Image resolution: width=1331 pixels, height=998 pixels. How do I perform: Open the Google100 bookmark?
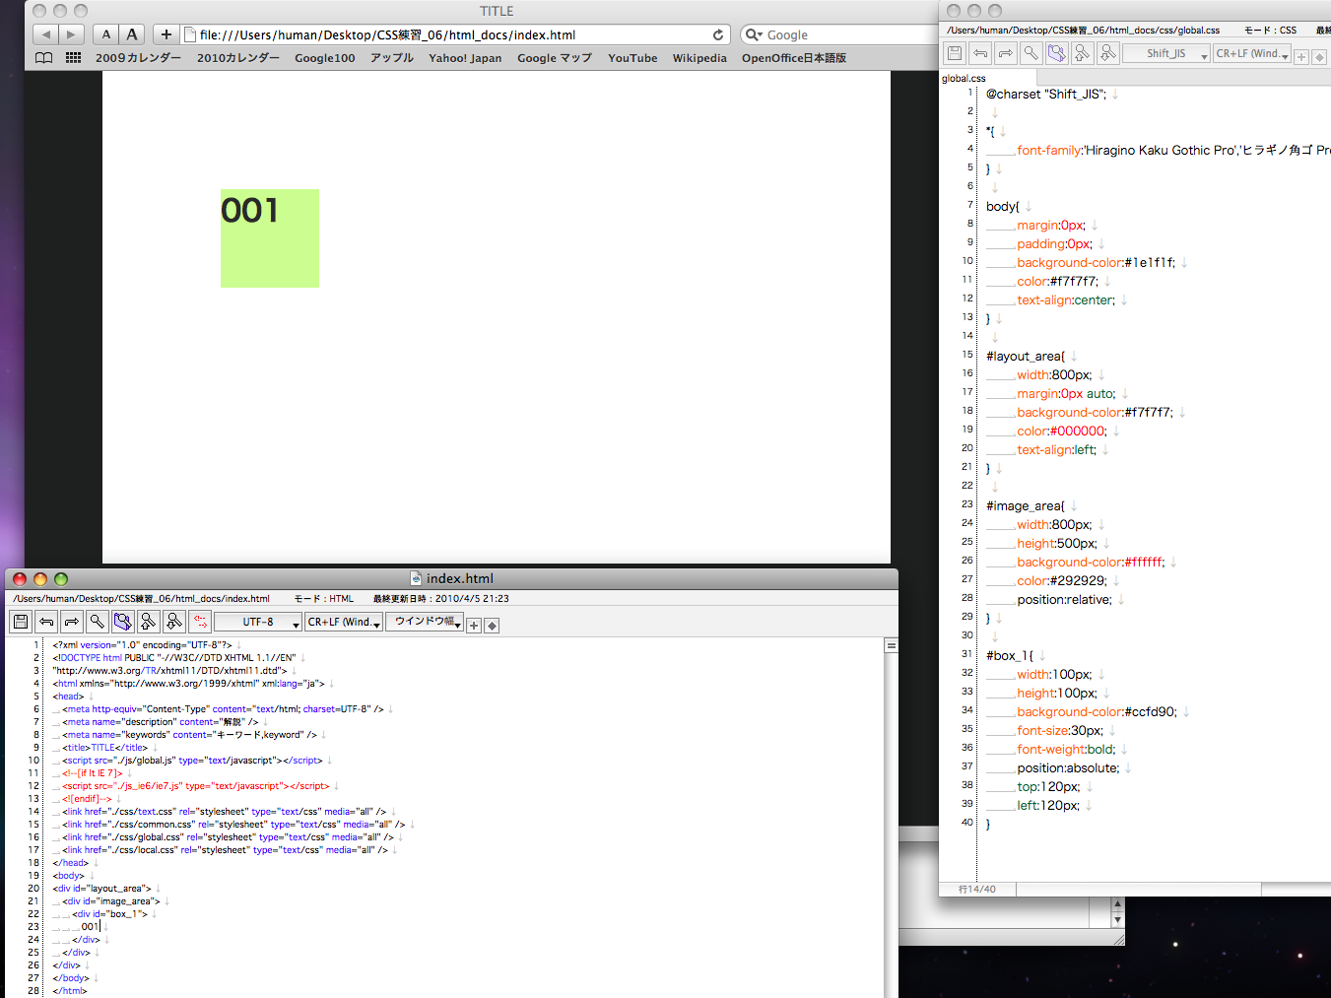tap(325, 58)
